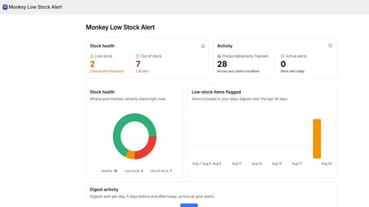Click the orange Low stock donut segment
The width and height of the screenshot is (369, 207).
pyautogui.click(x=131, y=155)
